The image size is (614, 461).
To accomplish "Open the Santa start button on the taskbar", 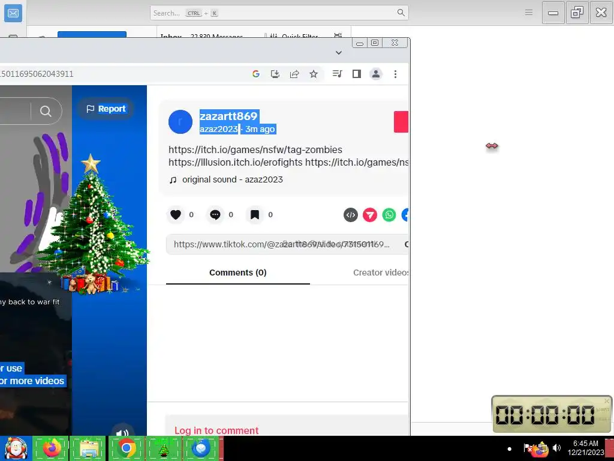I will click(x=16, y=448).
